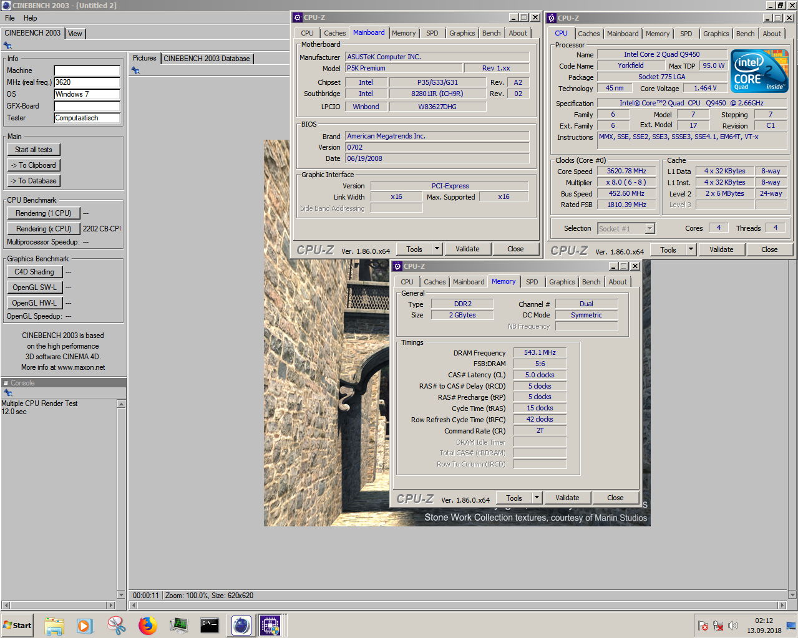The image size is (798, 638).
Task: Open Windows Explorer from the taskbar
Action: pyautogui.click(x=54, y=626)
